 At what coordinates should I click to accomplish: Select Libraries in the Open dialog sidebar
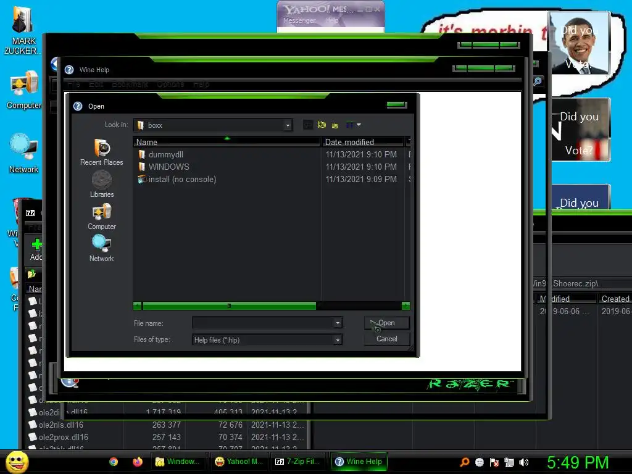(102, 184)
